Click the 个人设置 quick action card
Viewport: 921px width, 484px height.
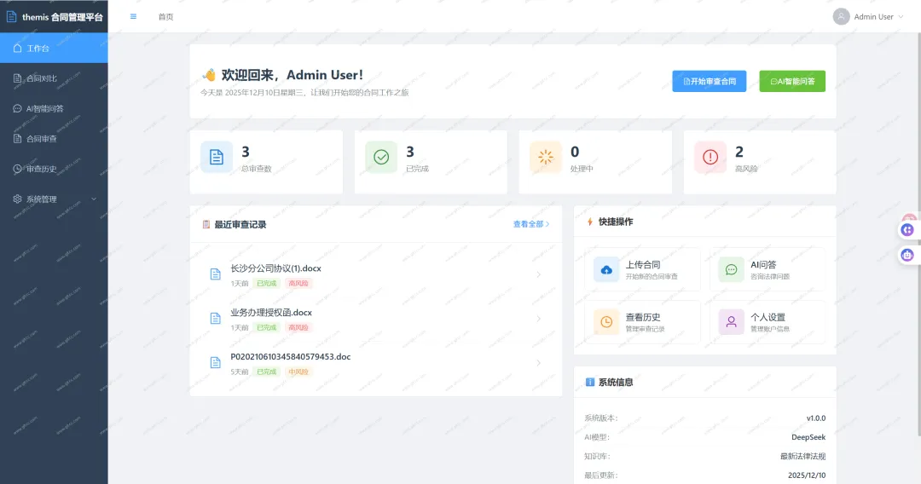pyautogui.click(x=767, y=321)
